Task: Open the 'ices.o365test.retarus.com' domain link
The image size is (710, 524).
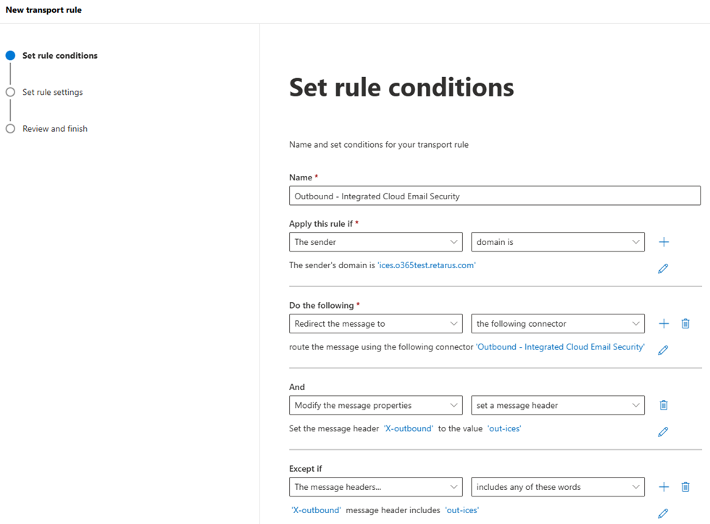Action: coord(426,265)
